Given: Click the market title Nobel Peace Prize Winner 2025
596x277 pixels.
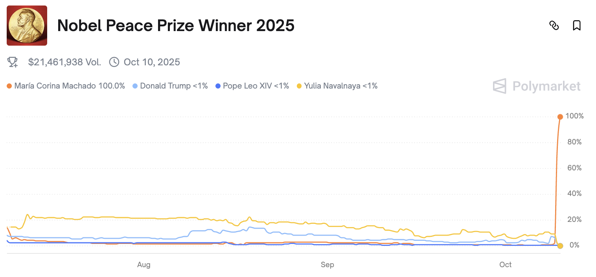Looking at the screenshot, I should 176,25.
